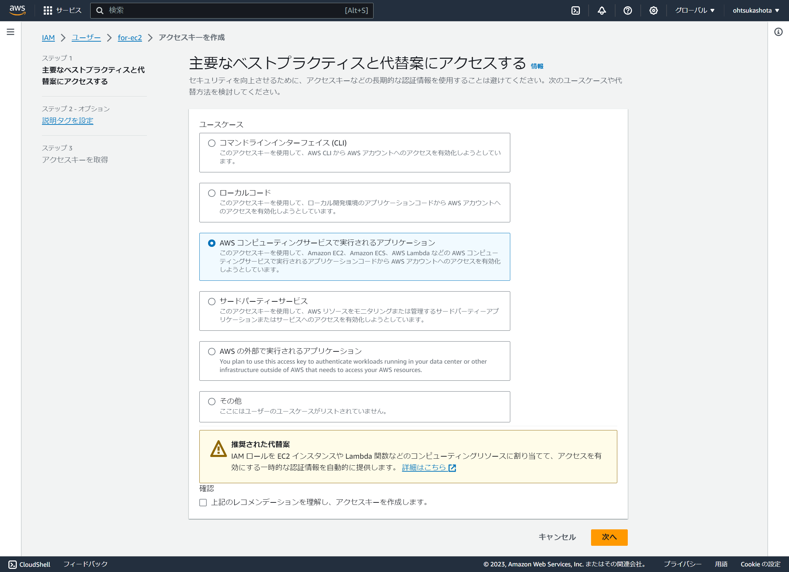
Task: Open CloudShell from the top navigation bar
Action: [x=575, y=10]
